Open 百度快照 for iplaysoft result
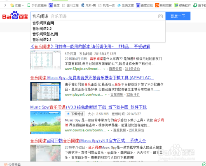Image resolution: width=206 pixels, height=166 pixels. (x=117, y=95)
